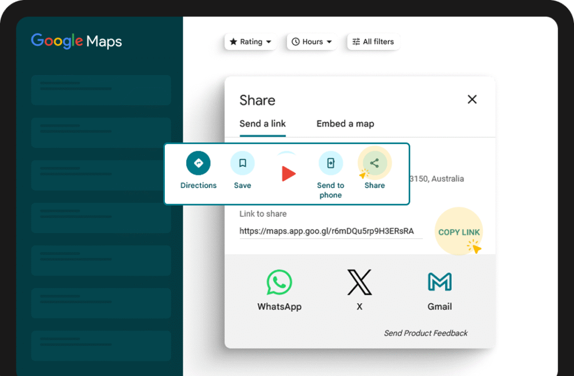Expand the Hours filter dropdown
574x376 pixels.
pyautogui.click(x=312, y=42)
